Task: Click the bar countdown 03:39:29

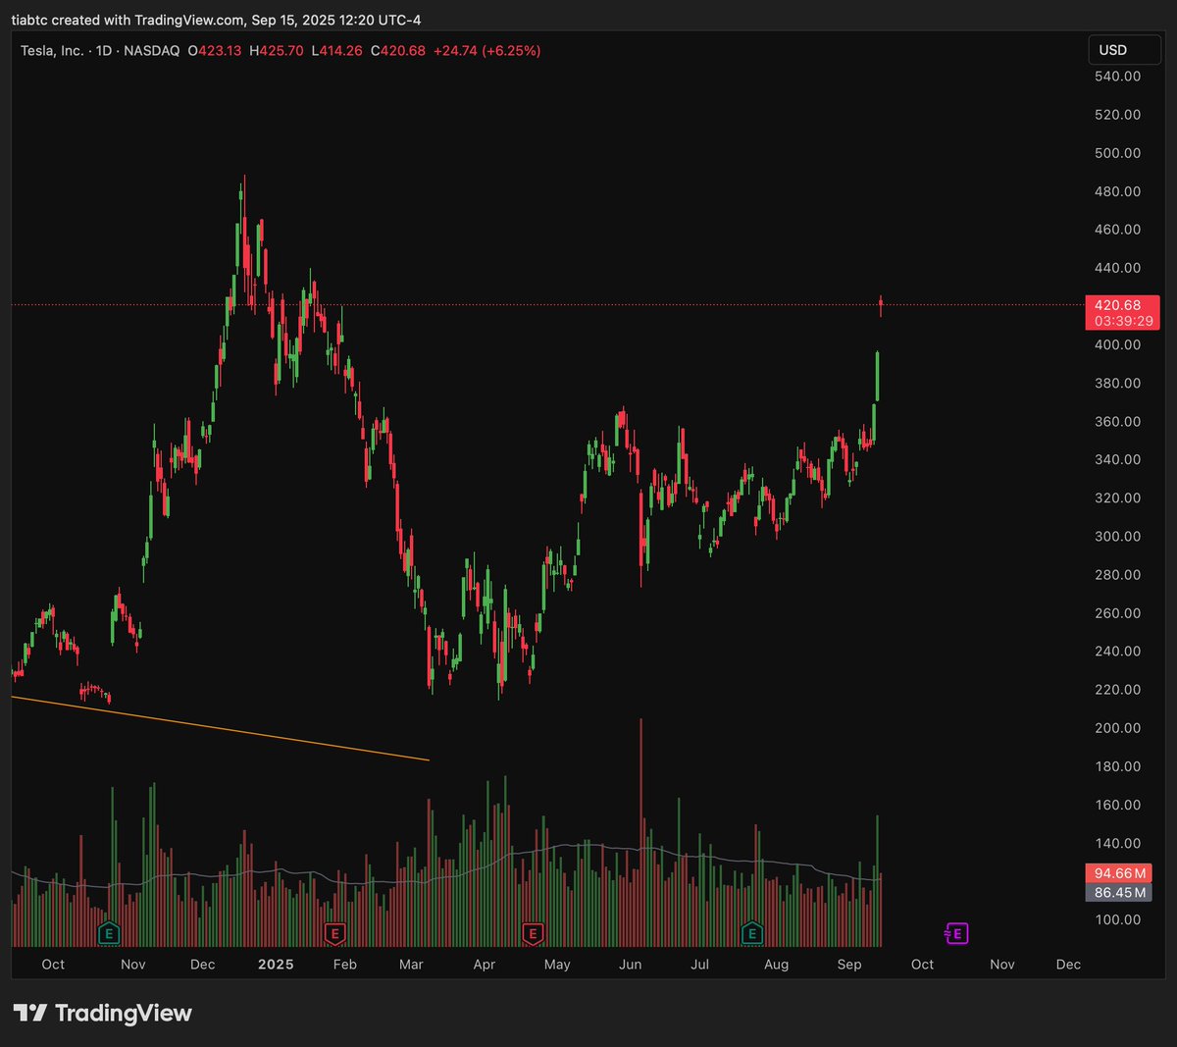Action: point(1122,321)
